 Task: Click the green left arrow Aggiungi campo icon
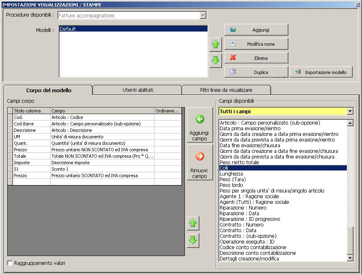click(x=200, y=119)
